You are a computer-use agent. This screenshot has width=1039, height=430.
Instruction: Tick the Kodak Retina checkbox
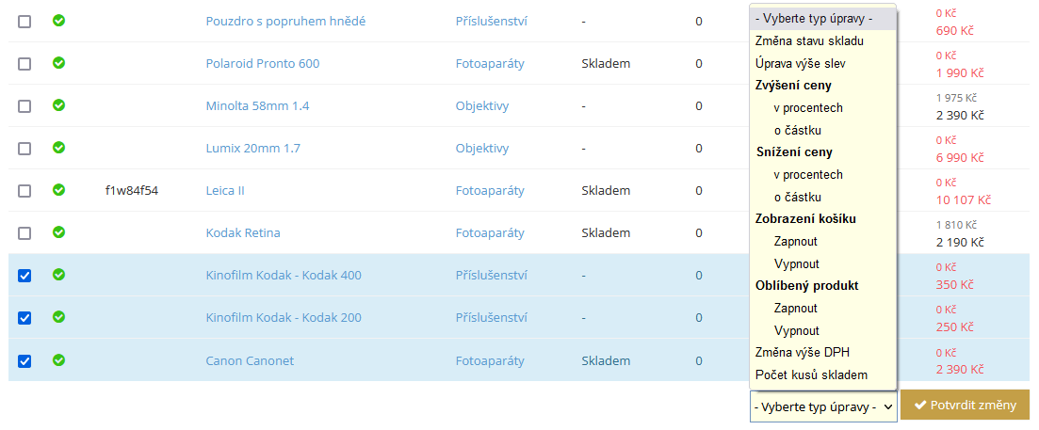(x=24, y=233)
